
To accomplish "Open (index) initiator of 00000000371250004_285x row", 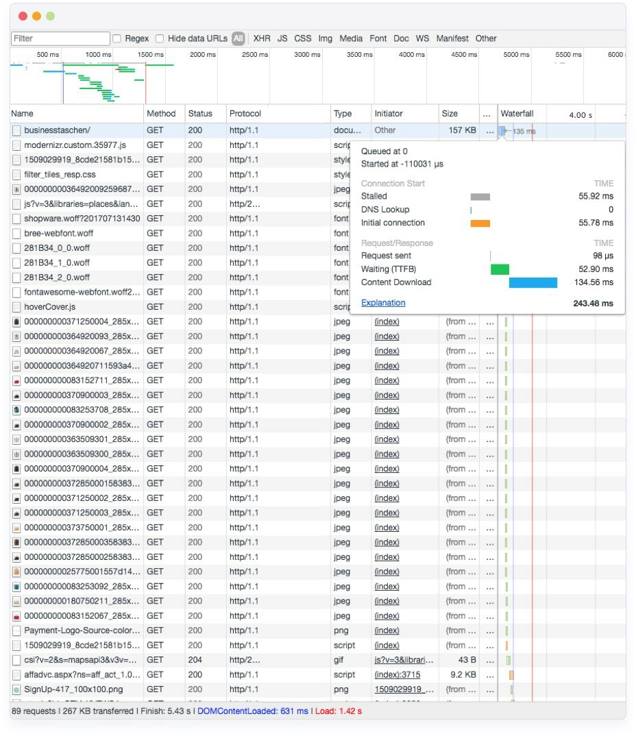I will point(387,321).
